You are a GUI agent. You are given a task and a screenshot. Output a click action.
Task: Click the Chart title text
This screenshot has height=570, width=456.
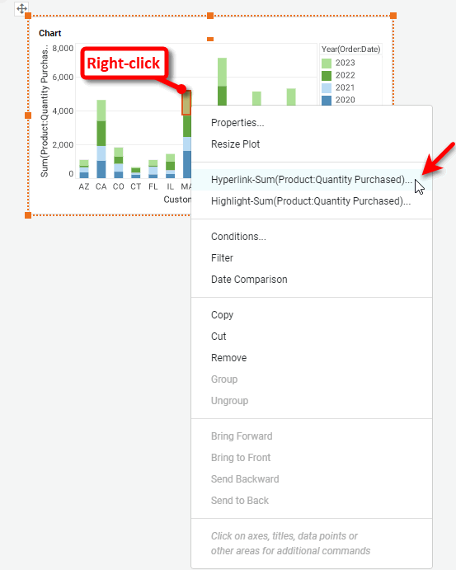(x=49, y=33)
